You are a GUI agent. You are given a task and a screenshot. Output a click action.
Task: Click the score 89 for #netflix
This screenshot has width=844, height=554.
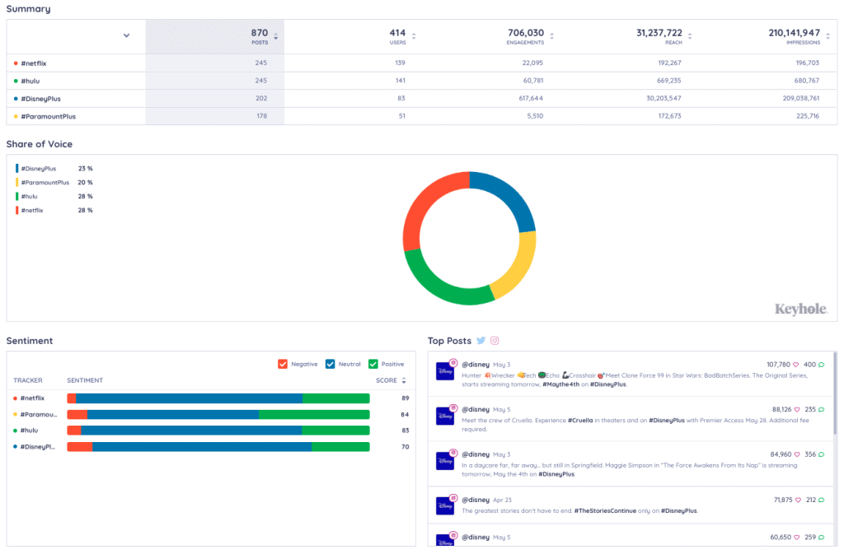tap(406, 398)
